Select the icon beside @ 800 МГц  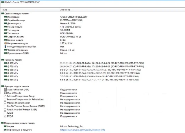[x=5, y=63]
